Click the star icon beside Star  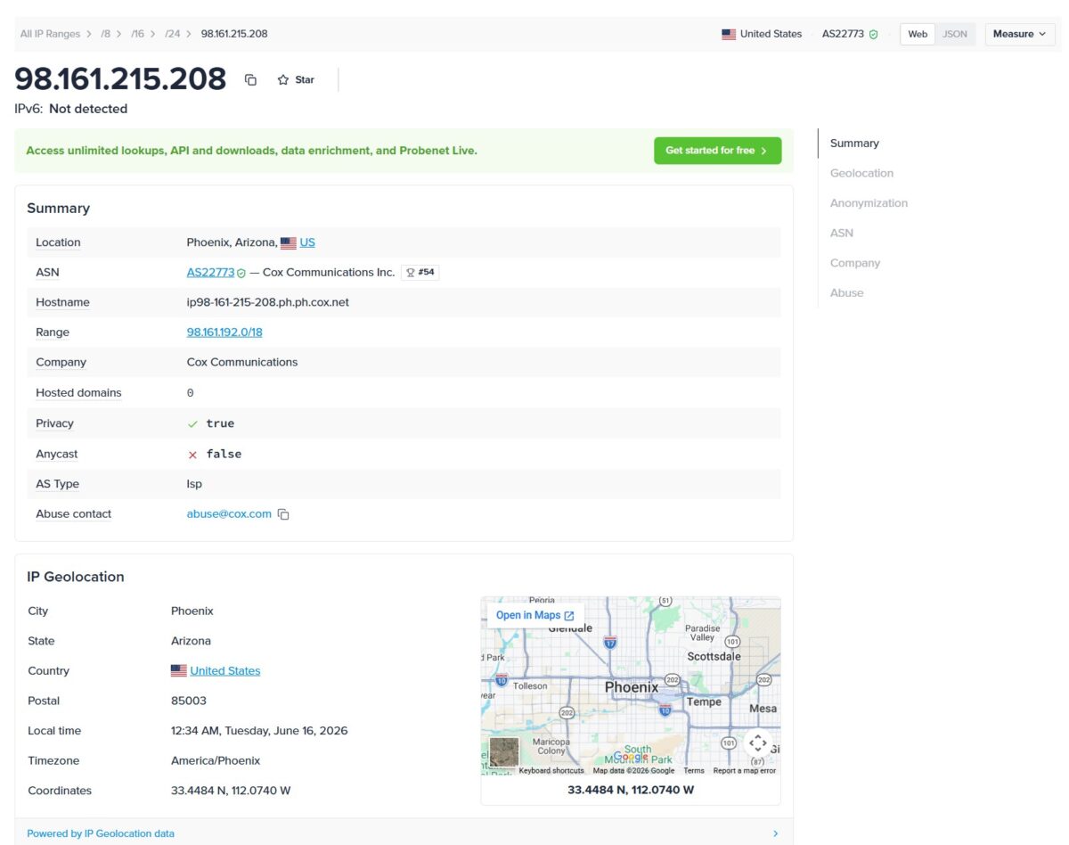(x=283, y=80)
